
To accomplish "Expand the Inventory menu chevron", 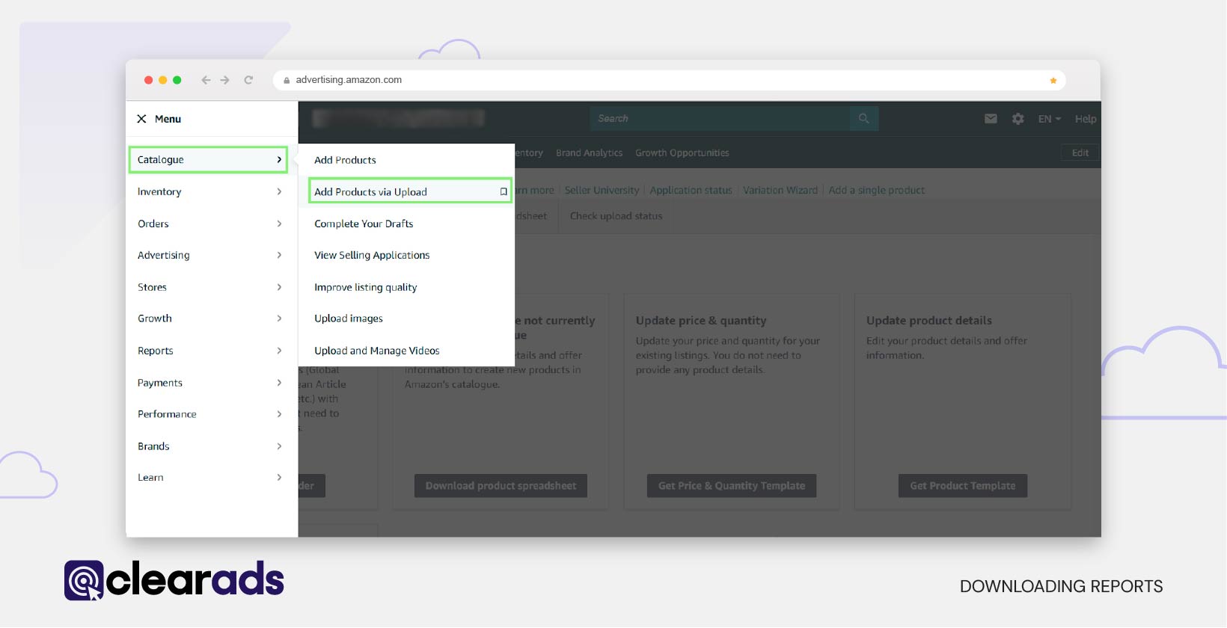I will [x=279, y=191].
